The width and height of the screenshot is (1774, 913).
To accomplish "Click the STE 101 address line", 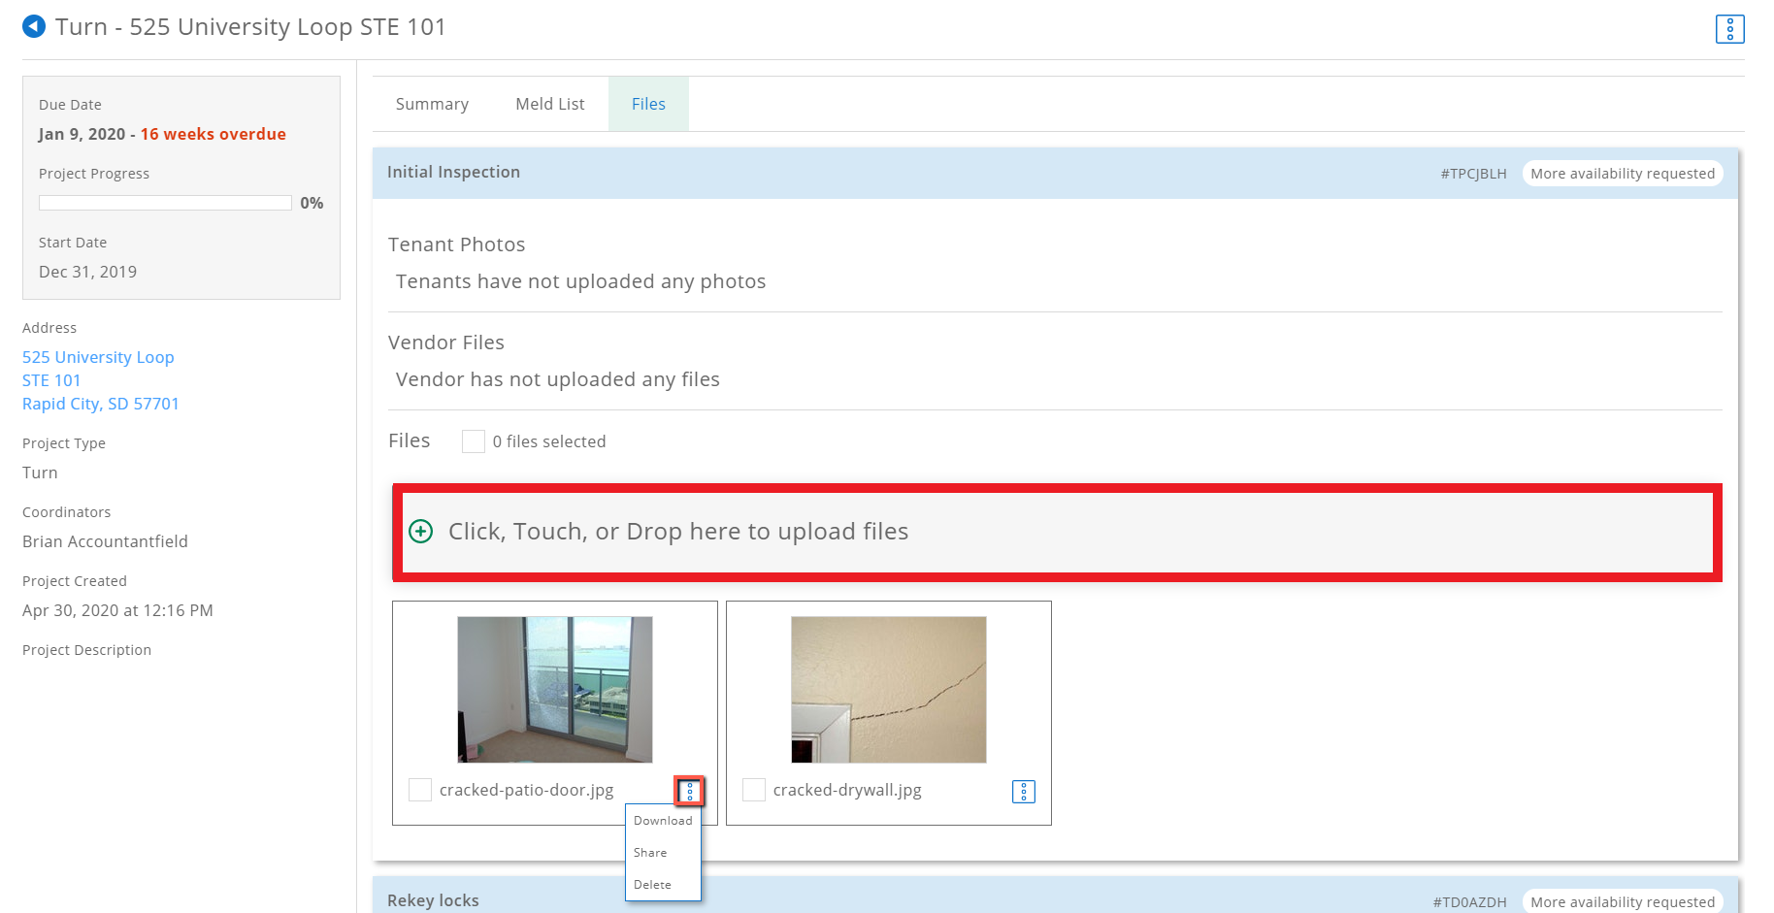I will (51, 380).
